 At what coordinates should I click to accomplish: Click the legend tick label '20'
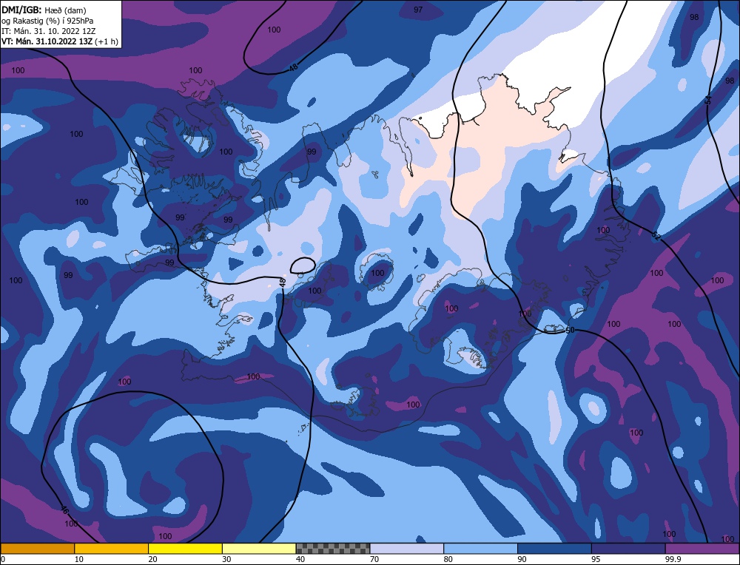click(153, 559)
